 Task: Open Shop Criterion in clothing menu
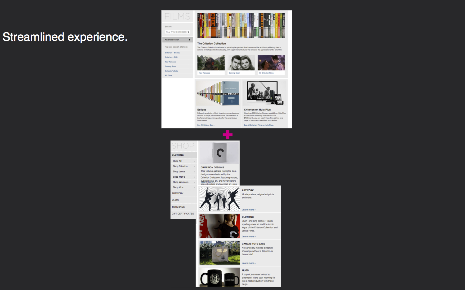pyautogui.click(x=180, y=166)
